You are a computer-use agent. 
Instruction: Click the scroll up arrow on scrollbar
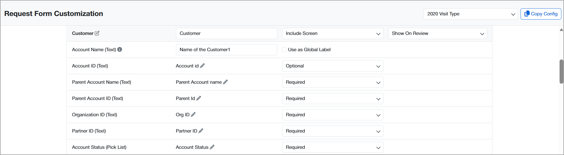(561, 30)
